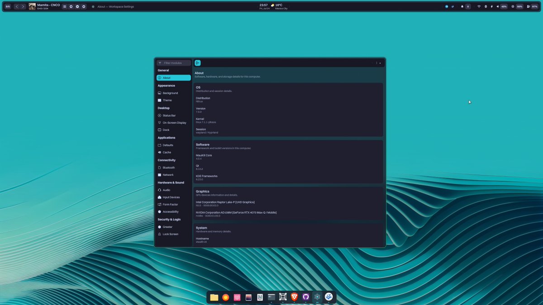The image size is (543, 305).
Task: Open the Audio settings module
Action: [173, 190]
